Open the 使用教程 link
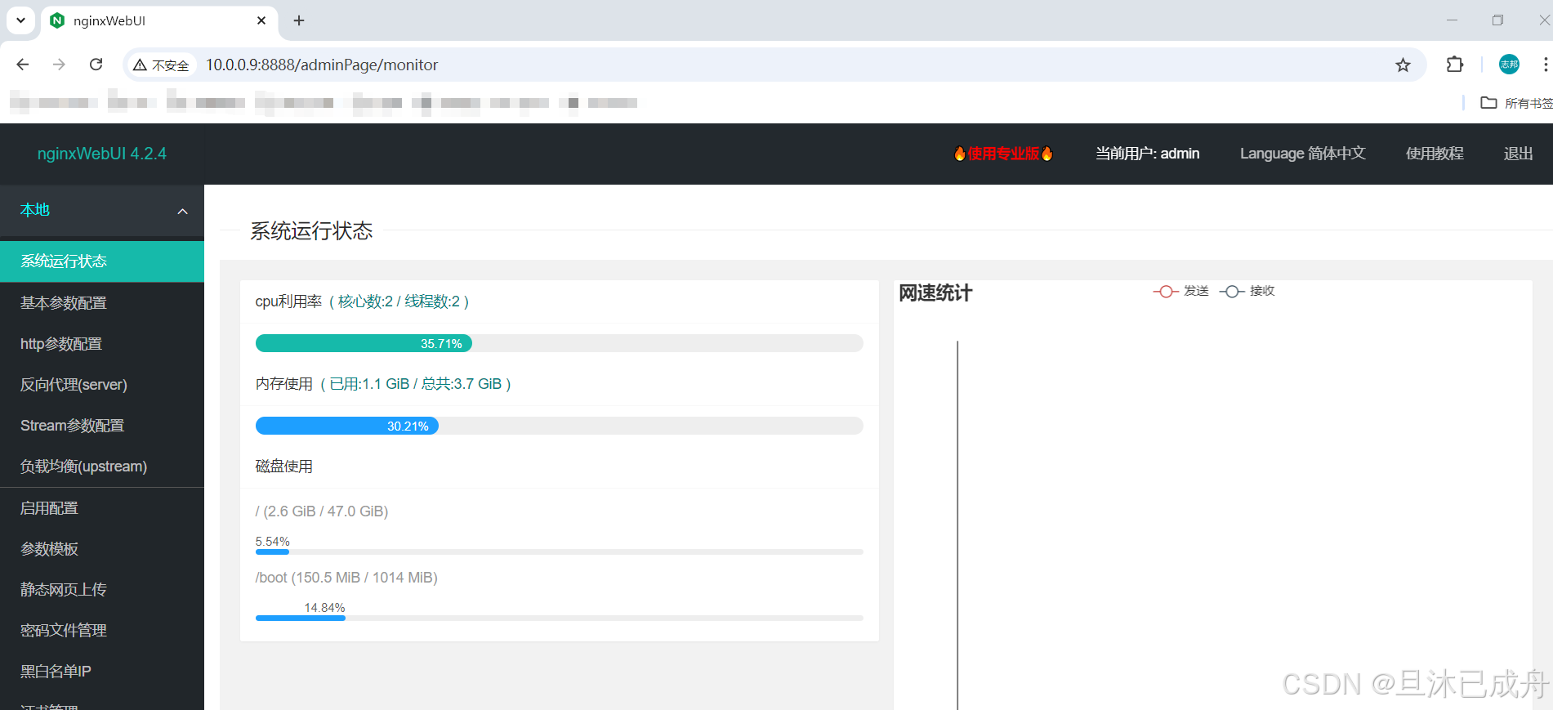This screenshot has height=710, width=1553. (1435, 154)
